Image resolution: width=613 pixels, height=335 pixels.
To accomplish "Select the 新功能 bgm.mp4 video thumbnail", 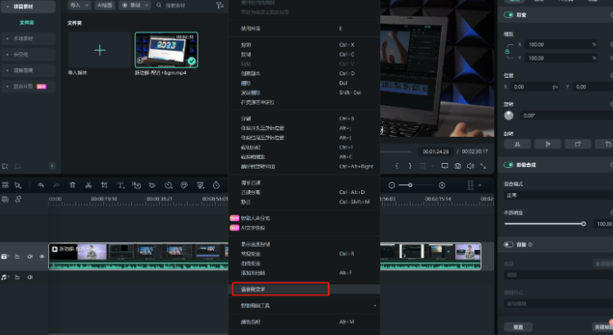I will 166,50.
